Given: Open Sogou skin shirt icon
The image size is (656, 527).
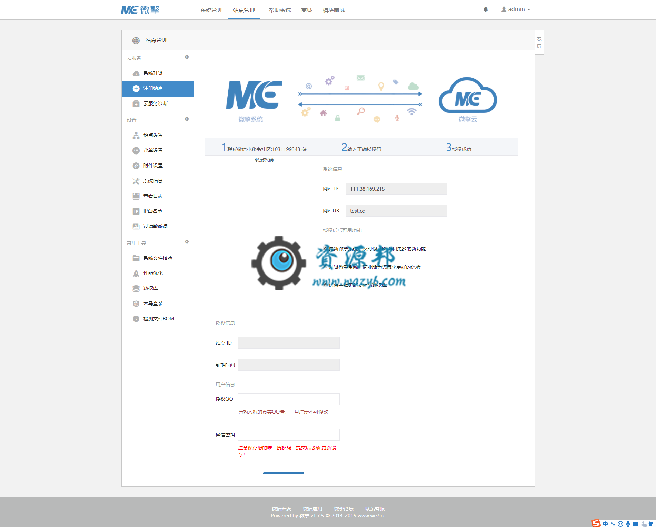Looking at the screenshot, I should [x=651, y=524].
